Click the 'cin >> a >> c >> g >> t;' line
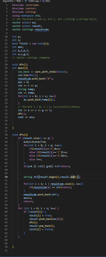This screenshot has height=257, width=106. [35, 110]
